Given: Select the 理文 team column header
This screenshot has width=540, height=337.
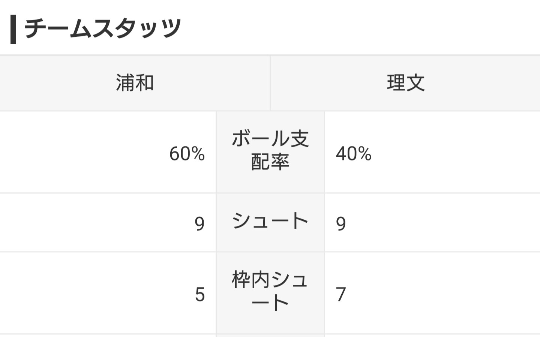Looking at the screenshot, I should 405,83.
